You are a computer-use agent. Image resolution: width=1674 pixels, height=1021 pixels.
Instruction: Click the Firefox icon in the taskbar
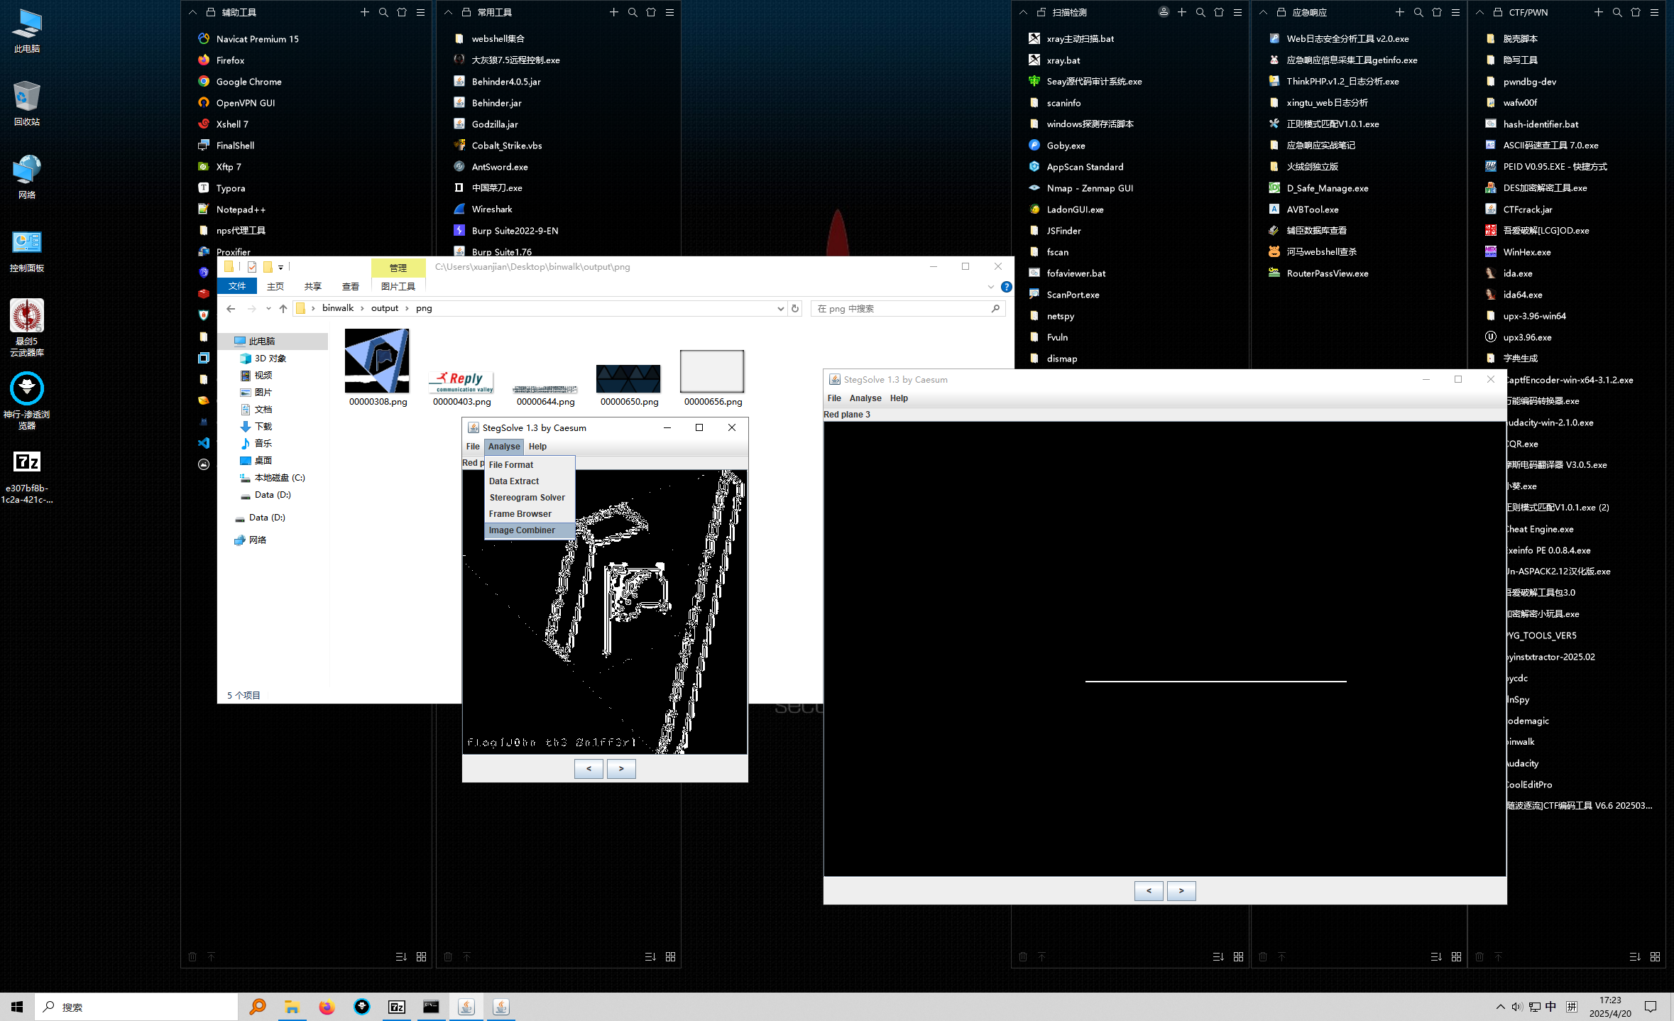pos(327,1007)
